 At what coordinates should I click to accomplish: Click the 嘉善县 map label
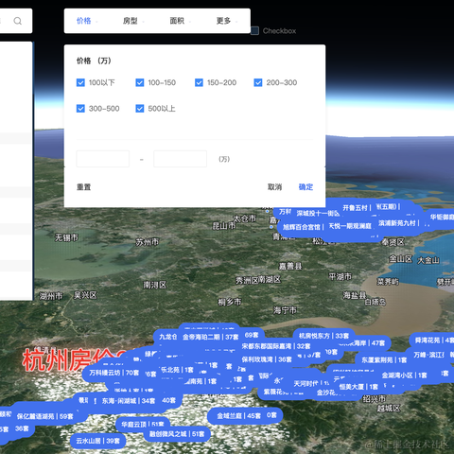(290, 266)
